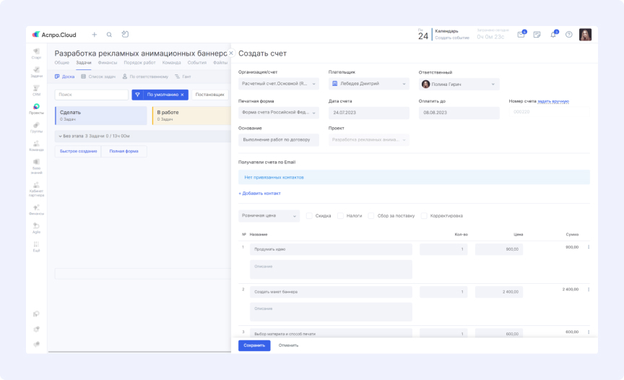Viewport: 624px width, 380px height.
Task: Open the notes icon in header
Action: [537, 35]
